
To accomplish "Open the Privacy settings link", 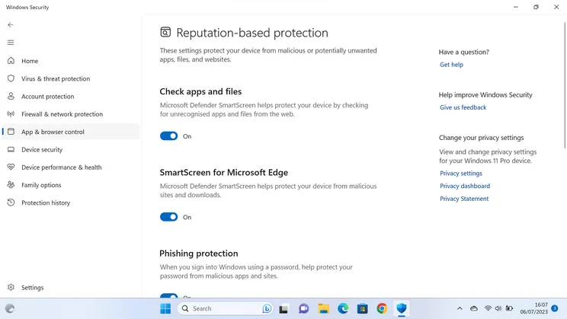I will pos(460,173).
